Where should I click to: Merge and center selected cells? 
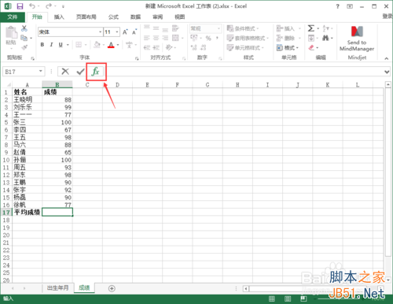[x=175, y=38]
